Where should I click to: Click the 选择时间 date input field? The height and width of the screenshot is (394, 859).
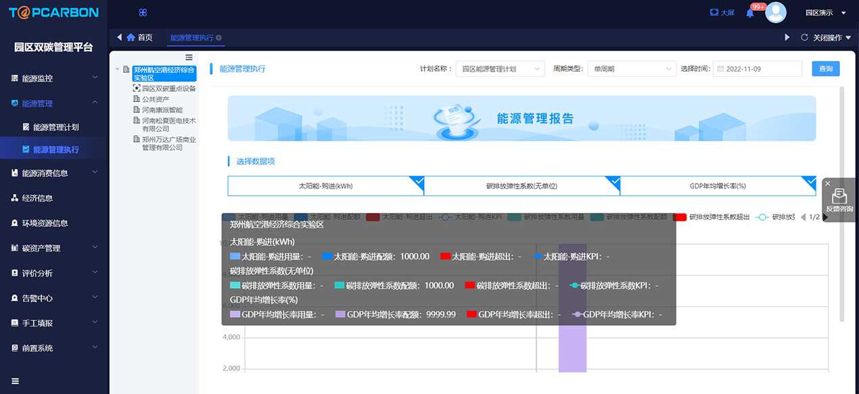pos(757,69)
